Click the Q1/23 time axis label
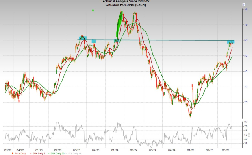The height and width of the screenshot is (155, 252). pos(39,150)
